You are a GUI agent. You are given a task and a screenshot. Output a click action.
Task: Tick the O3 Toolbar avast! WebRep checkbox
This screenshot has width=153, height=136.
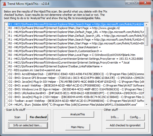[7, 101]
